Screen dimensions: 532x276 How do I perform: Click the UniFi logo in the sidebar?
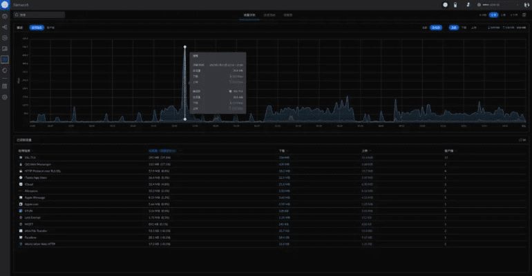pyautogui.click(x=5, y=4)
